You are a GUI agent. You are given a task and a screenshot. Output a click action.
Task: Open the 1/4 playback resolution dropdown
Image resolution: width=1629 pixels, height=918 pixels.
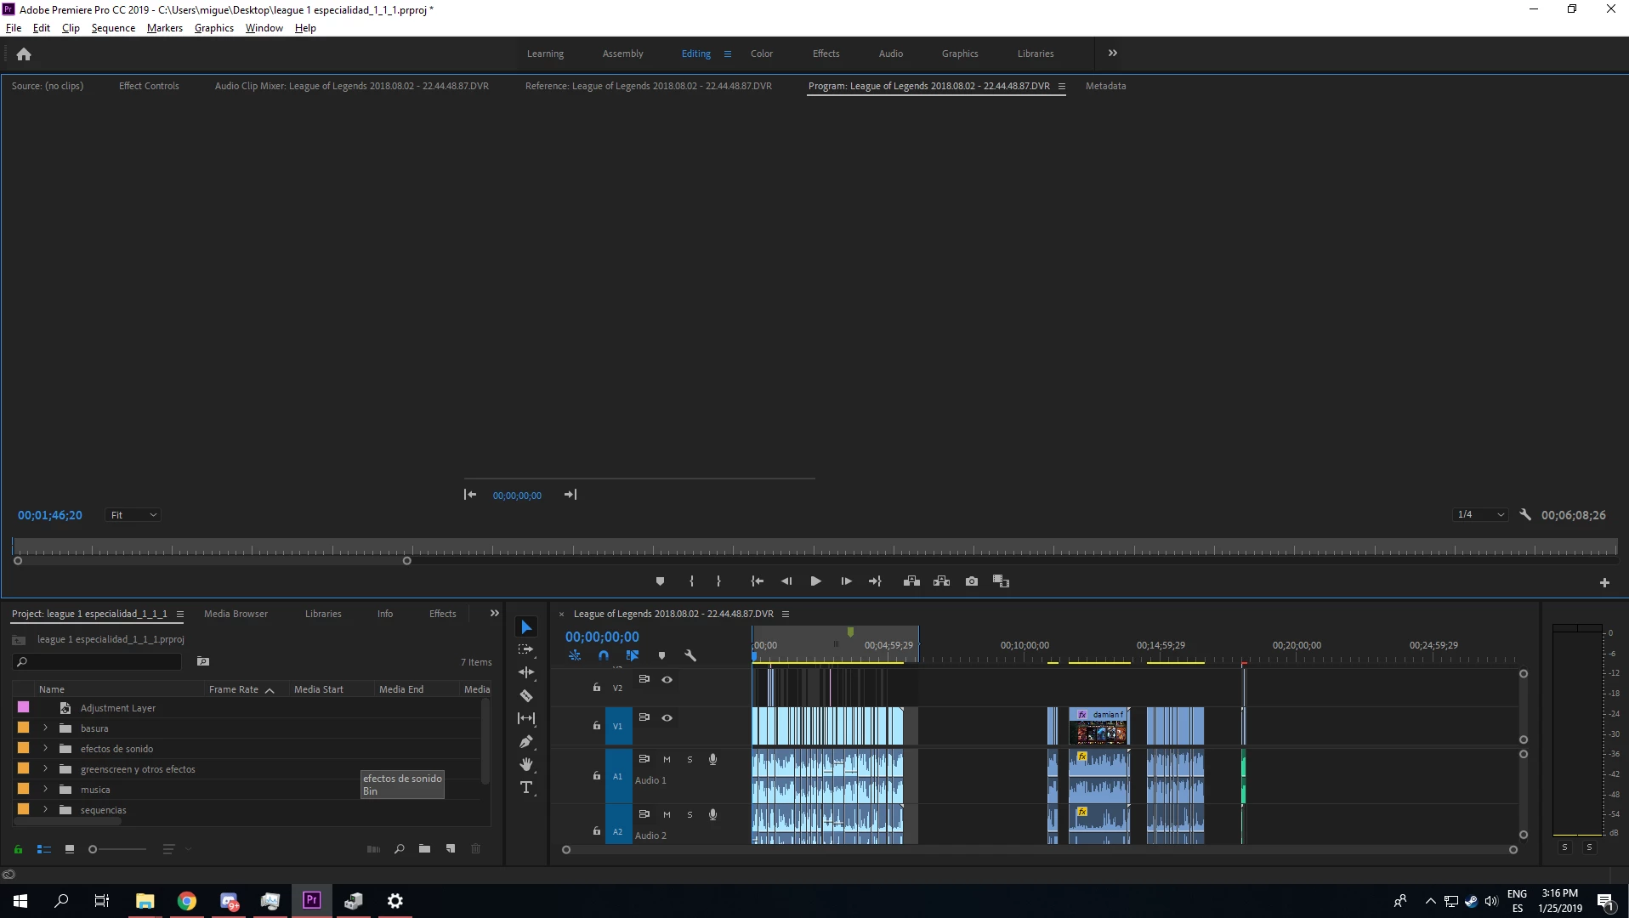pyautogui.click(x=1480, y=514)
